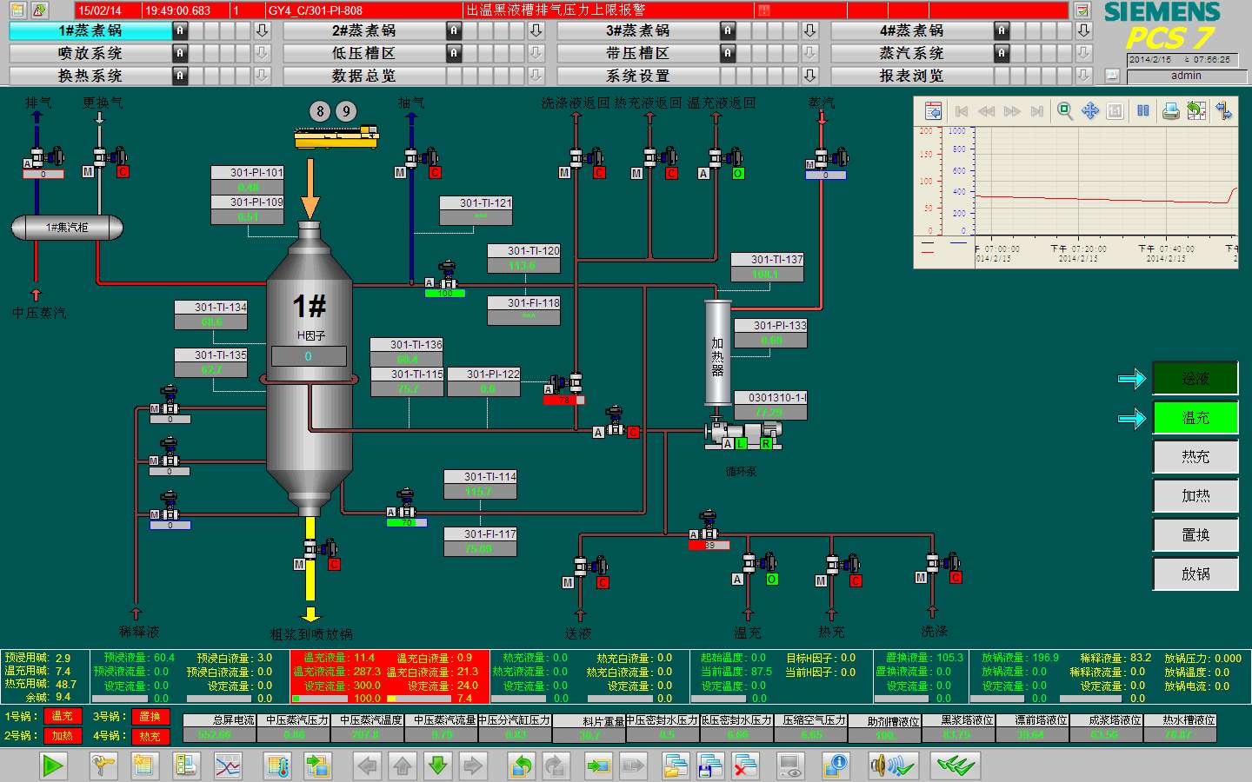
Task: Click the green down arrow navigation icon
Action: coord(438,765)
